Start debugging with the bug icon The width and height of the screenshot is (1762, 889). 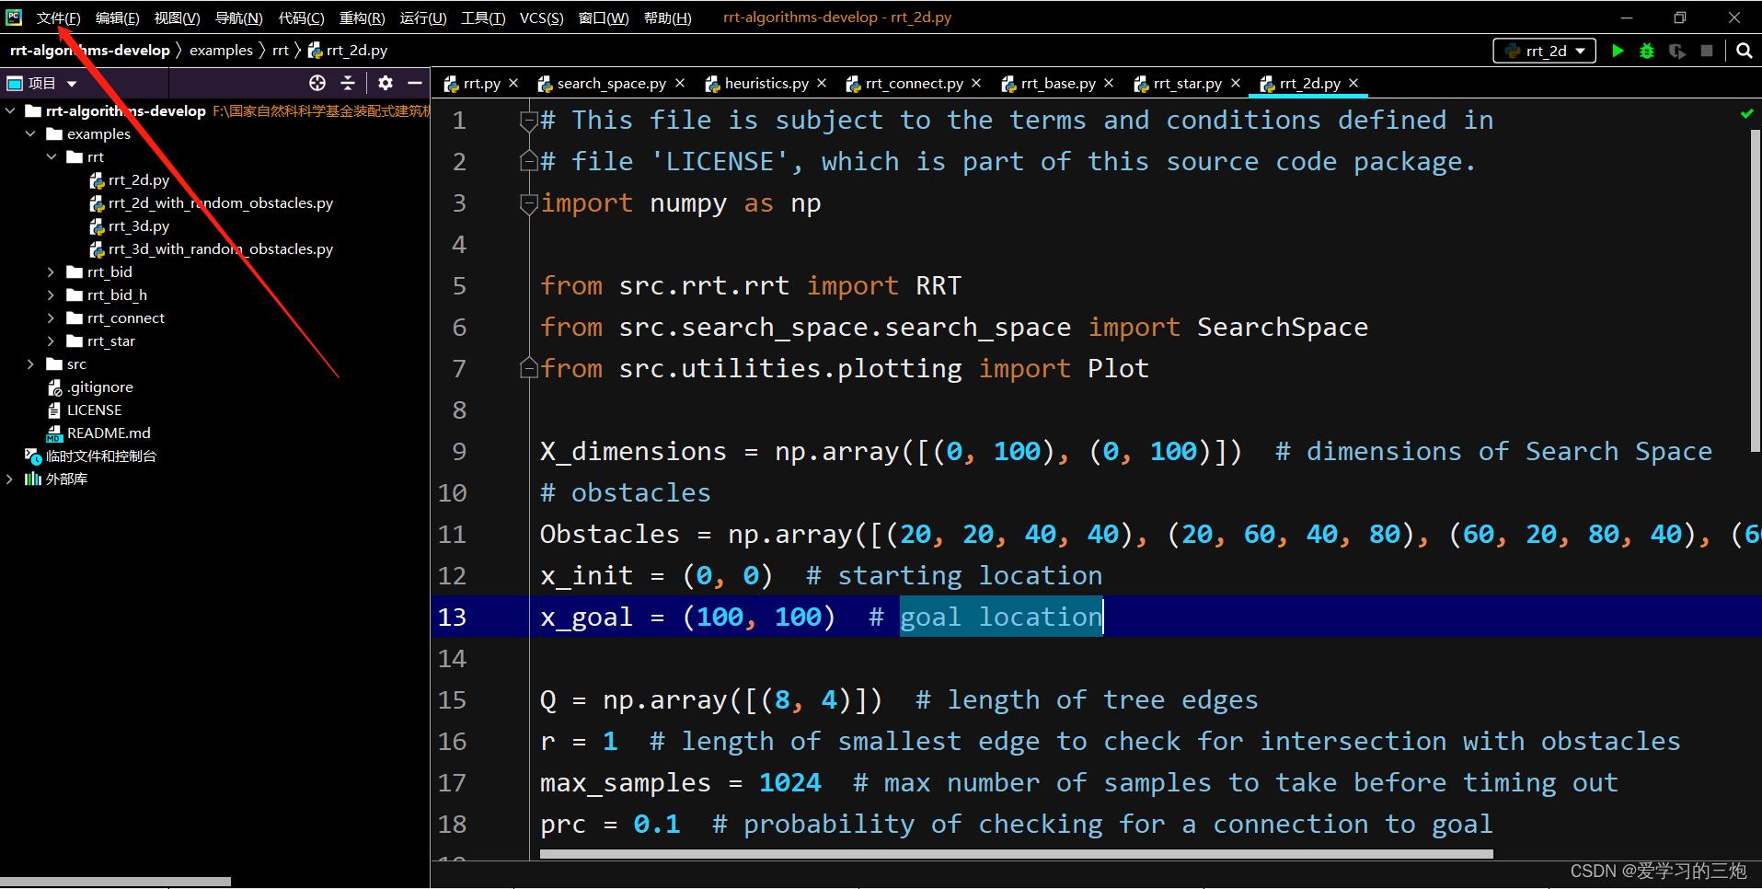tap(1647, 51)
